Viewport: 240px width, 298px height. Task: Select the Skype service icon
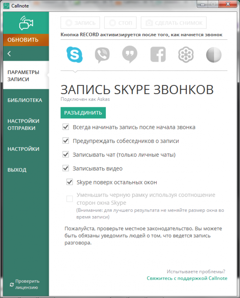coord(75,54)
